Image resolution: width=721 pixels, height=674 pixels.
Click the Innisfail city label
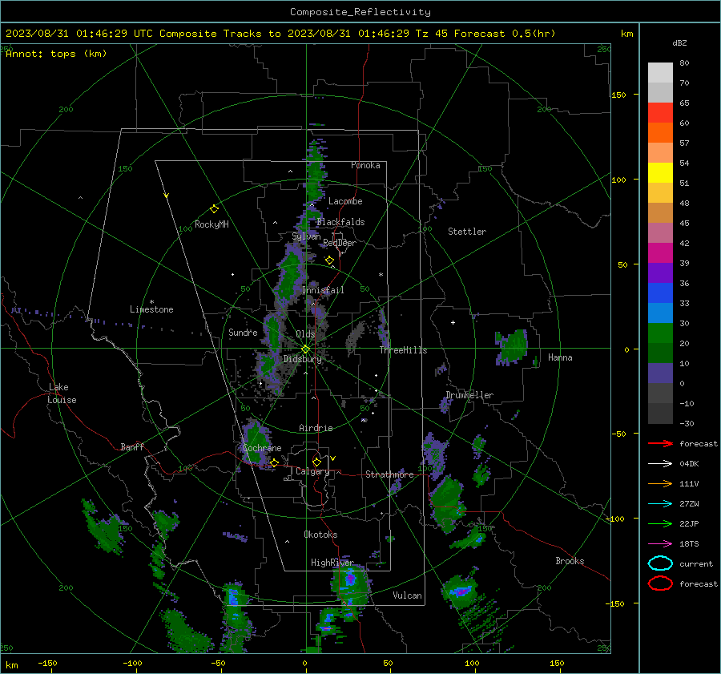click(323, 290)
